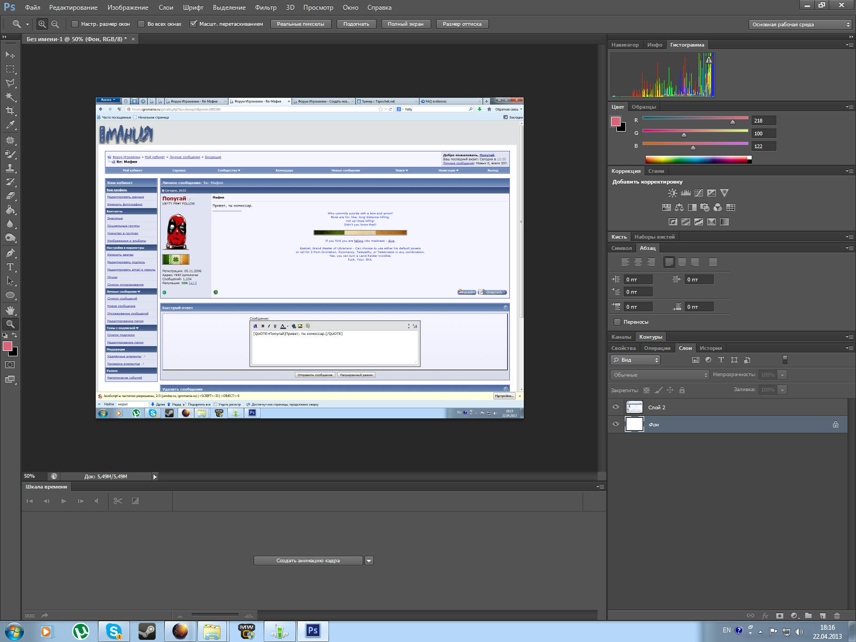Click the 'Размер оттиска' button
Image resolution: width=856 pixels, height=642 pixels.
(x=462, y=24)
